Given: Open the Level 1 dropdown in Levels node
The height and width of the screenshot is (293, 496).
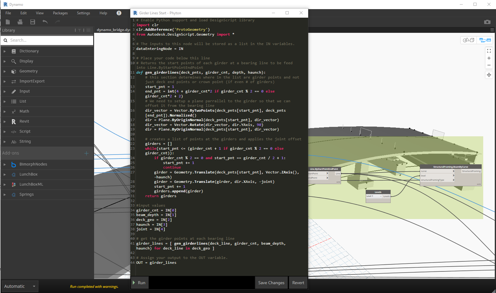Looking at the screenshot, I should click(374, 196).
